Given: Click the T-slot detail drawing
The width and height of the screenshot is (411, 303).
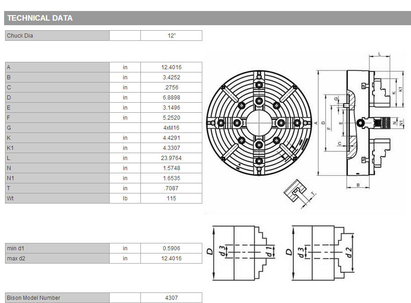Looking at the screenshot, I should pyautogui.click(x=300, y=194).
